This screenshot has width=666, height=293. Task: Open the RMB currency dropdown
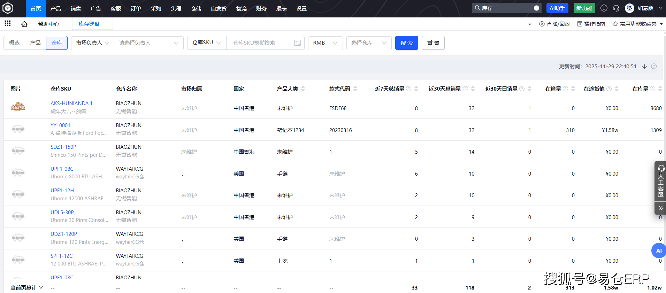click(x=325, y=43)
